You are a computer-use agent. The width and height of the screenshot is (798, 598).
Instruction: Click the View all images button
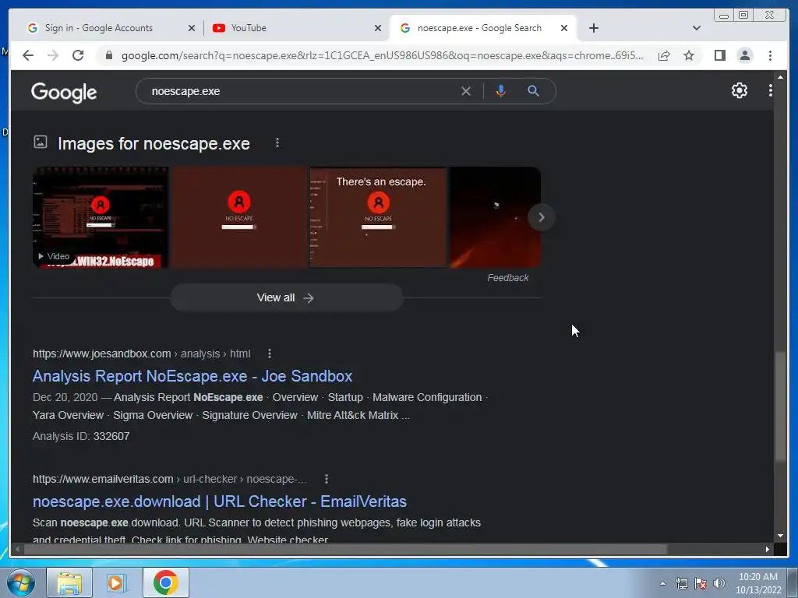point(287,297)
